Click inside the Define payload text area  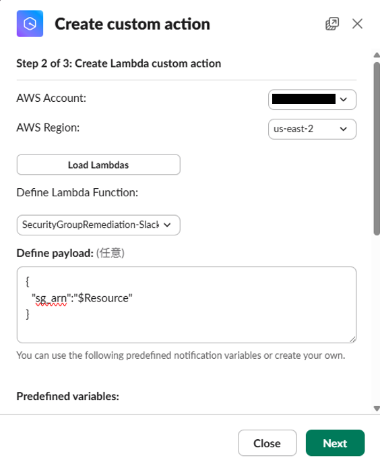click(x=187, y=305)
